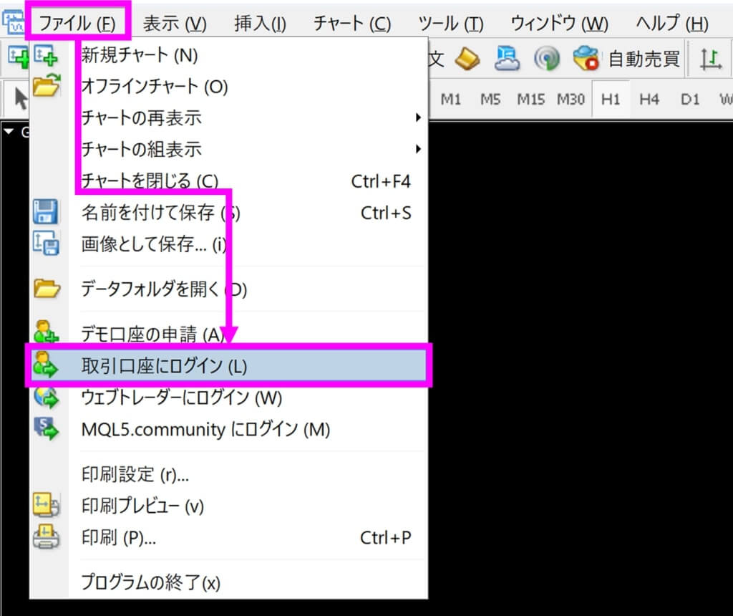Select 新規チャート (N) menu entry
733x616 pixels.
click(228, 56)
